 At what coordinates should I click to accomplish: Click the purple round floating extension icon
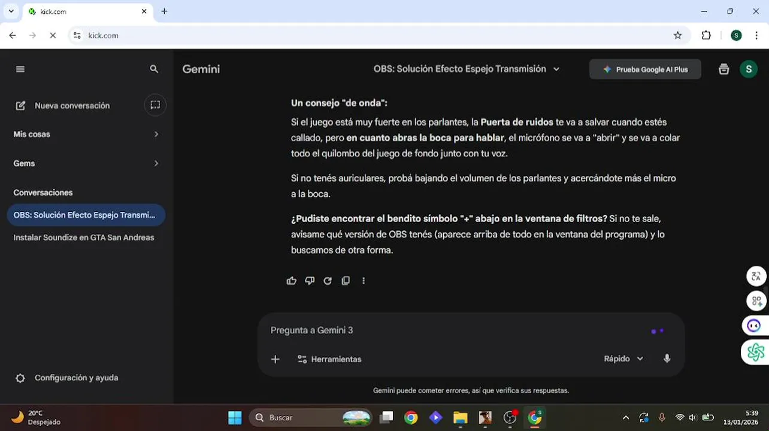click(x=753, y=326)
